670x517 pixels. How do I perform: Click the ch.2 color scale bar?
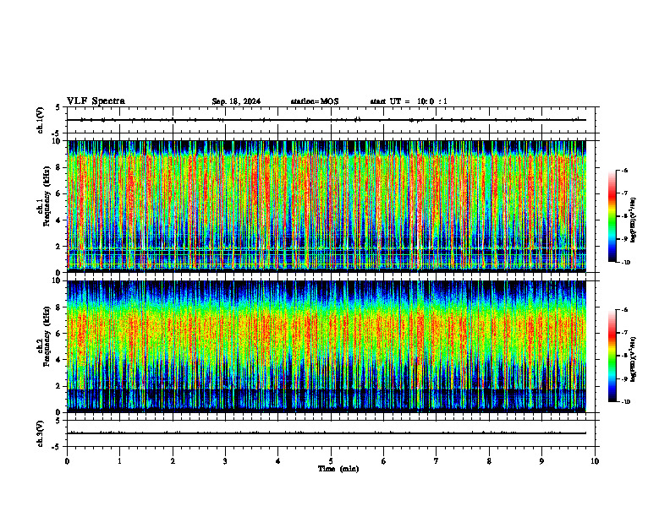coord(612,356)
